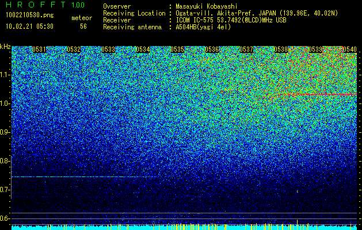This screenshot has width=362, height=230.
Task: Click the 0.6 kHz axis label
Action: (x=5, y=218)
